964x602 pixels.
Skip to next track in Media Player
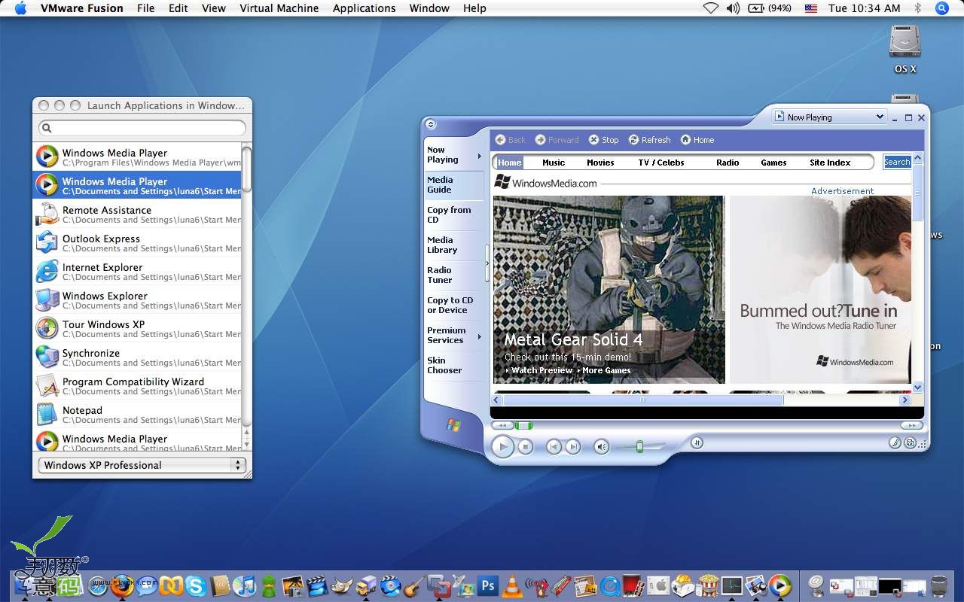573,447
